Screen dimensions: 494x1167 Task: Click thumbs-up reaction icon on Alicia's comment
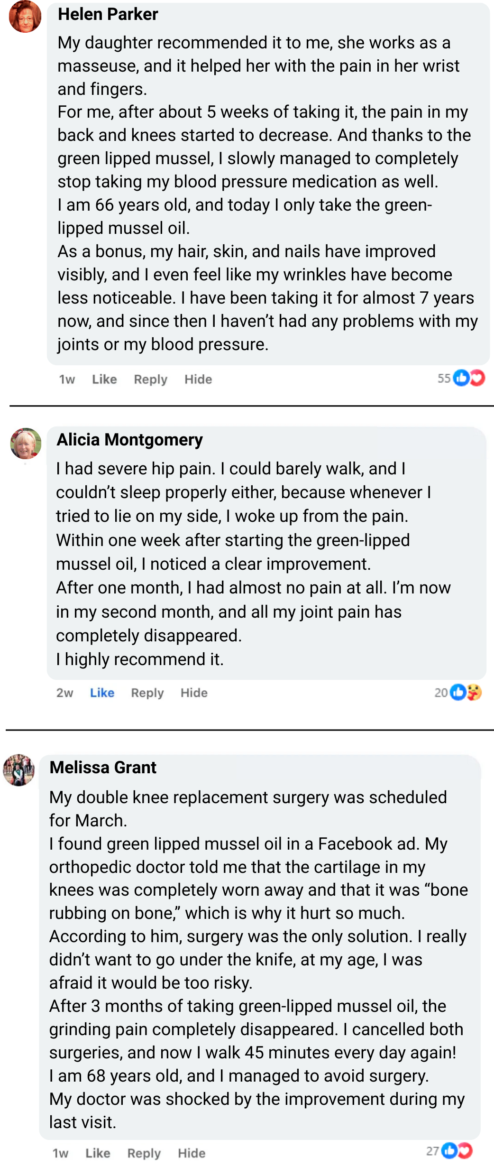pyautogui.click(x=457, y=692)
